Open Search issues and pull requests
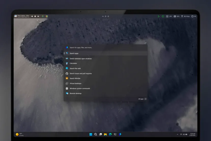Screen dimensions: 211x141 point(105,73)
